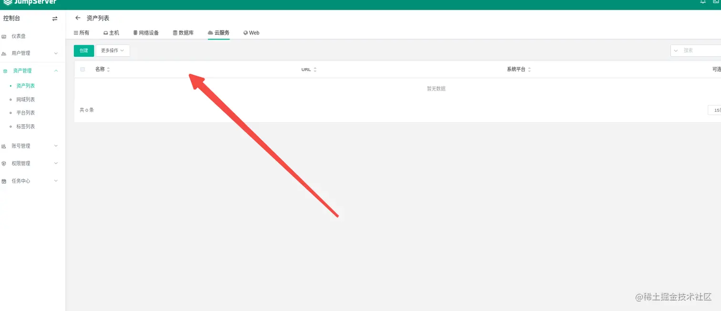The width and height of the screenshot is (721, 311).
Task: Select the 云服务 tab
Action: pyautogui.click(x=219, y=33)
